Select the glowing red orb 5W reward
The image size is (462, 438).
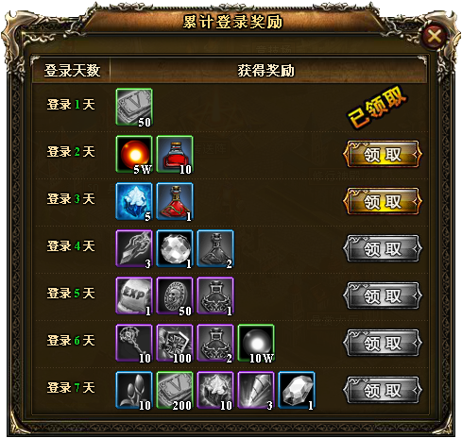[134, 154]
